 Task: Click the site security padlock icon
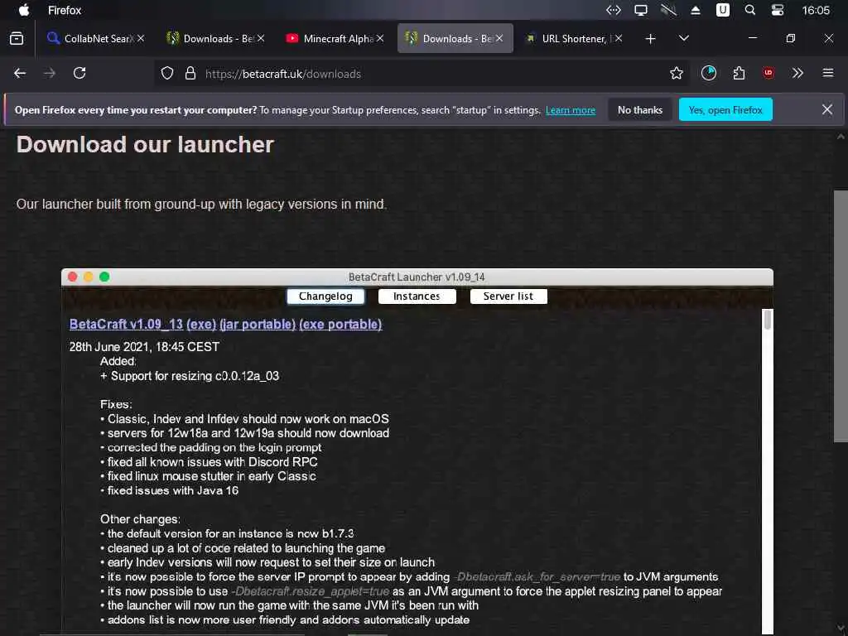190,73
